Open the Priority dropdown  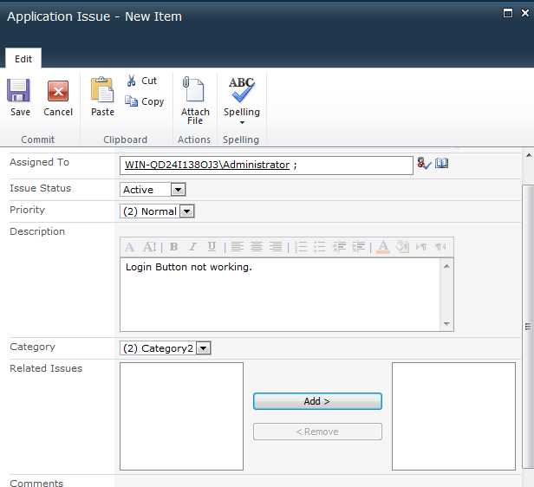click(187, 211)
